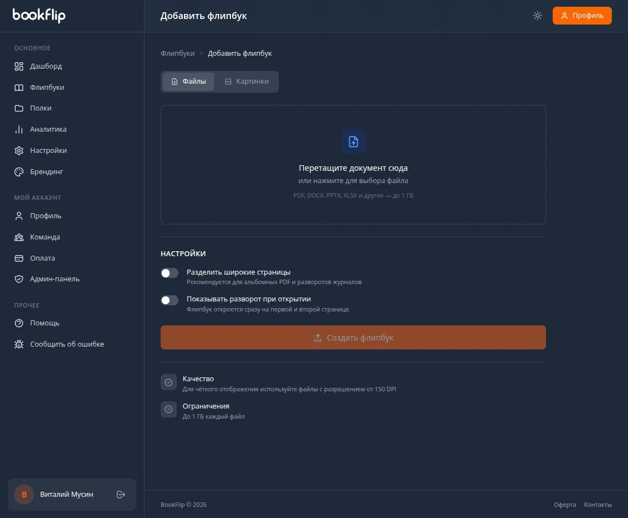Click the document upload icon in drop zone

(353, 142)
